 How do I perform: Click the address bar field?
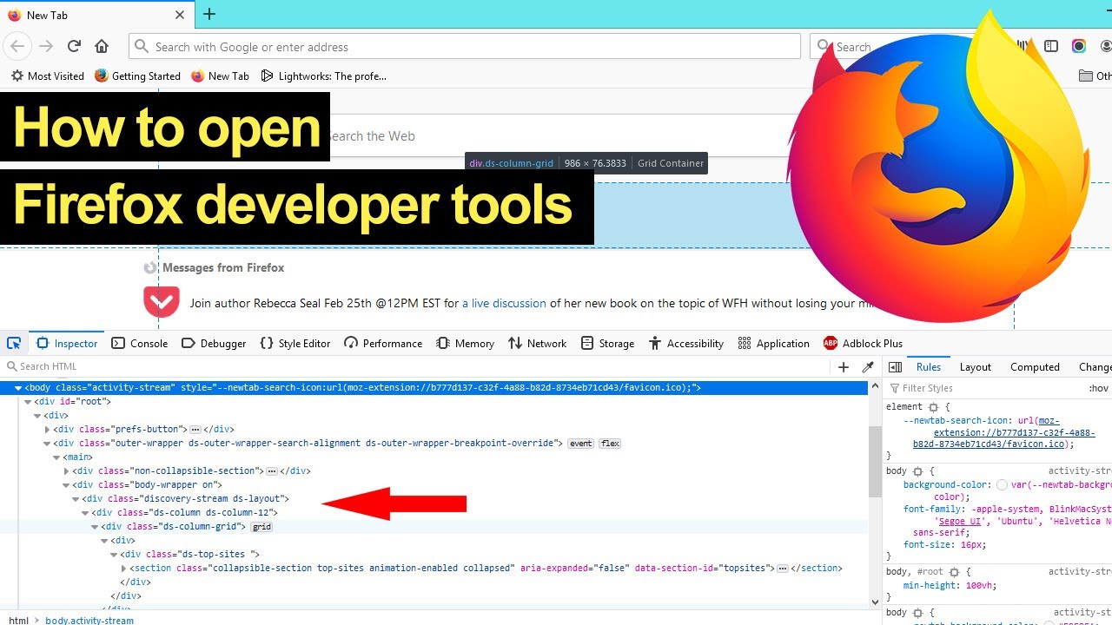point(465,46)
